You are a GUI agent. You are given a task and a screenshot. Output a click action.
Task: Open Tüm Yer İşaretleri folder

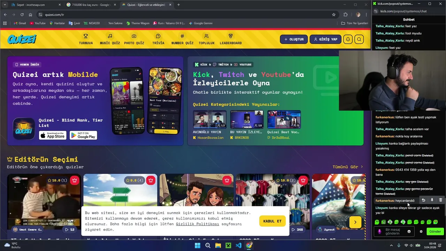click(355, 23)
